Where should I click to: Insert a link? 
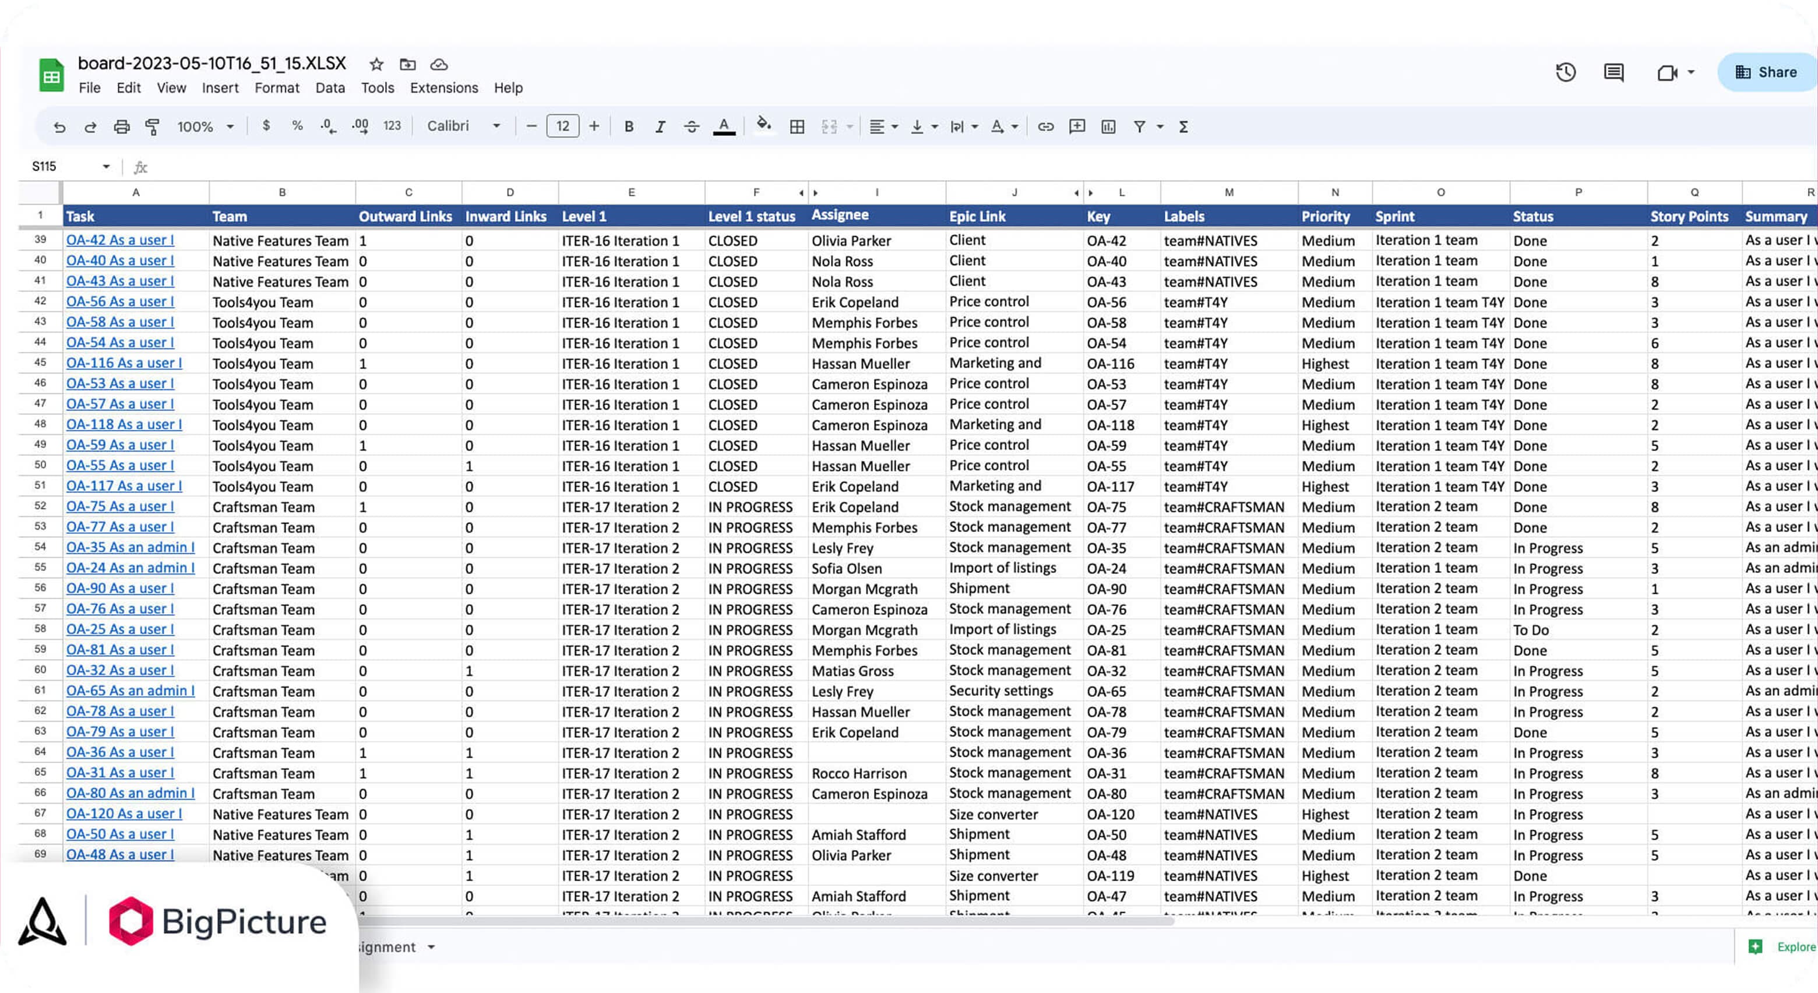1045,127
